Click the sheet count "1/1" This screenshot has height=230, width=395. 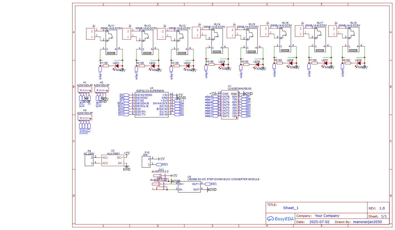click(x=384, y=216)
